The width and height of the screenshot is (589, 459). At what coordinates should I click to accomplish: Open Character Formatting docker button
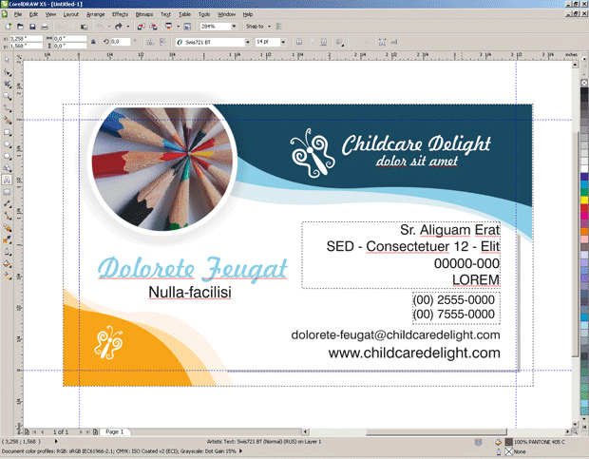382,42
